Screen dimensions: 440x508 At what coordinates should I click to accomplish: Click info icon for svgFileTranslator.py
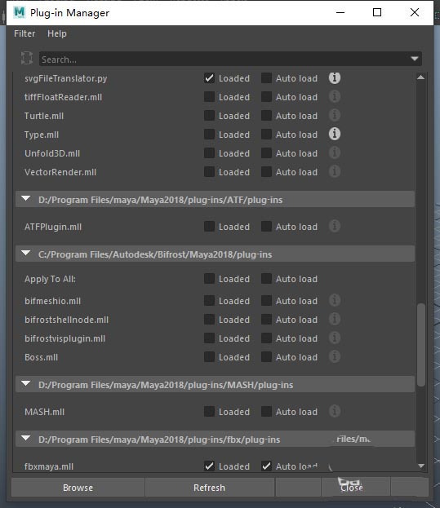click(x=335, y=78)
